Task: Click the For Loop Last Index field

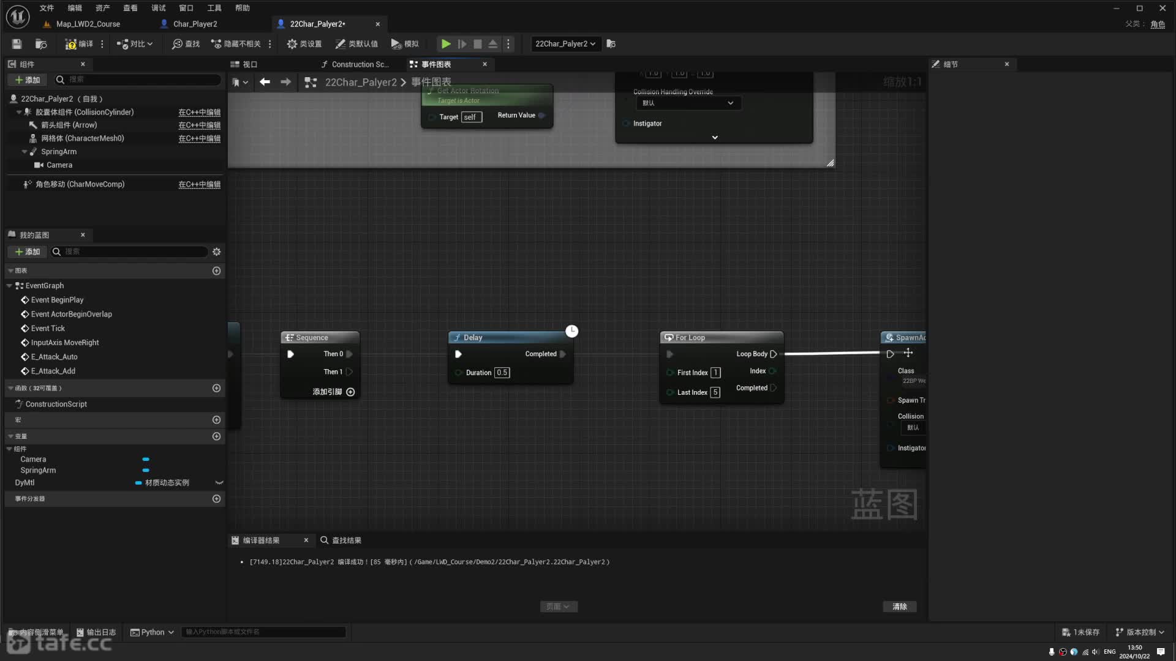Action: coord(715,392)
